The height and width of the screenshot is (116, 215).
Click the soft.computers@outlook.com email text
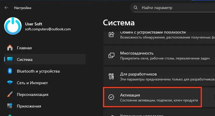click(x=48, y=29)
